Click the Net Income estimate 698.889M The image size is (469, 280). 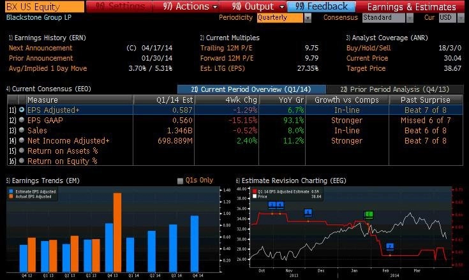(175, 140)
